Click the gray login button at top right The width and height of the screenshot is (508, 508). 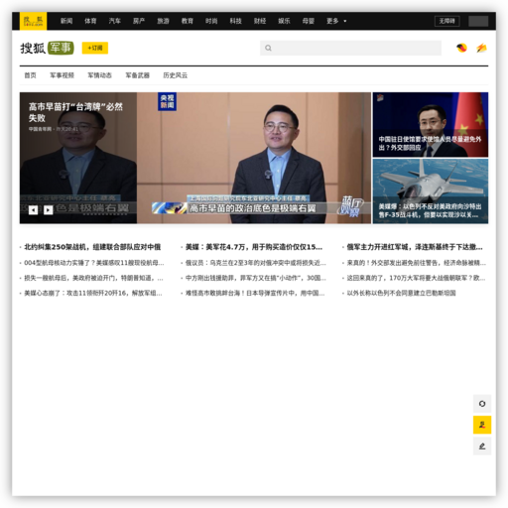[x=478, y=21]
